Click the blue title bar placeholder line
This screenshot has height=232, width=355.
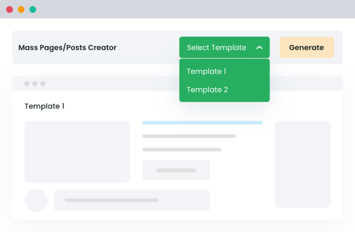(x=202, y=123)
